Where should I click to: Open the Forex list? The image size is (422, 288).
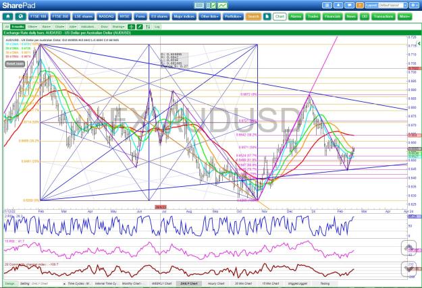pos(140,16)
